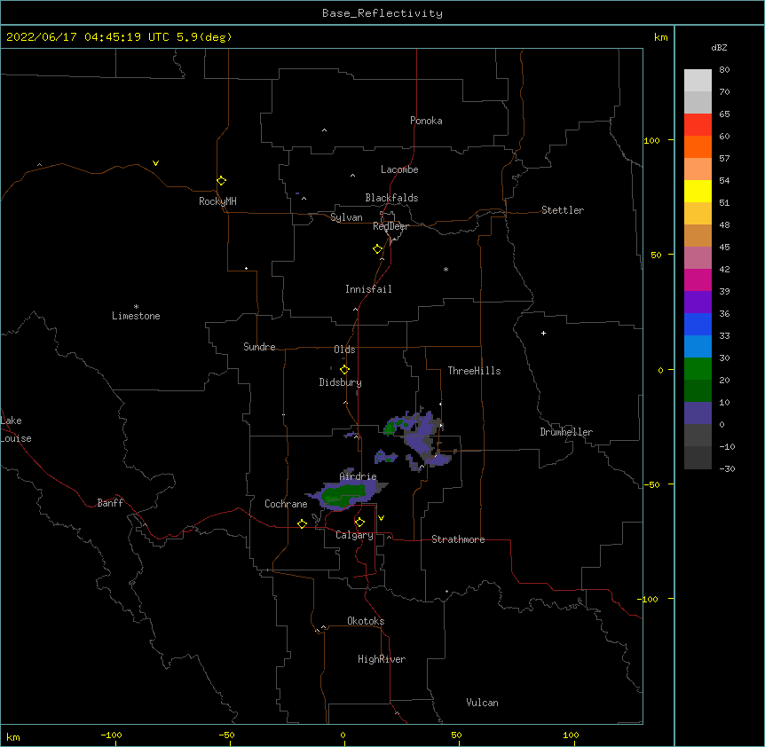Click the 0 tick label on bottom axis

(x=343, y=735)
